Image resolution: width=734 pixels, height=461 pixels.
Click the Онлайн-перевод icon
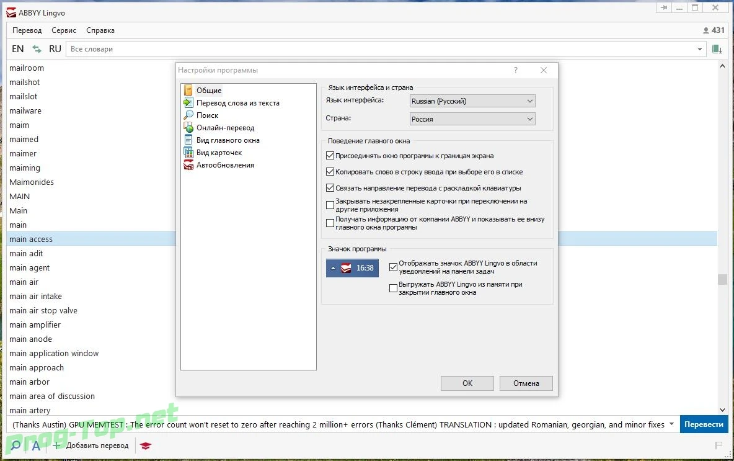(x=188, y=127)
